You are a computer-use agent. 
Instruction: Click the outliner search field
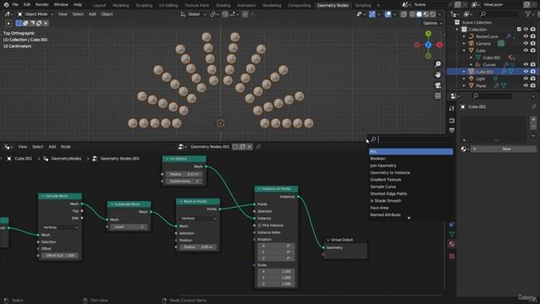click(499, 14)
